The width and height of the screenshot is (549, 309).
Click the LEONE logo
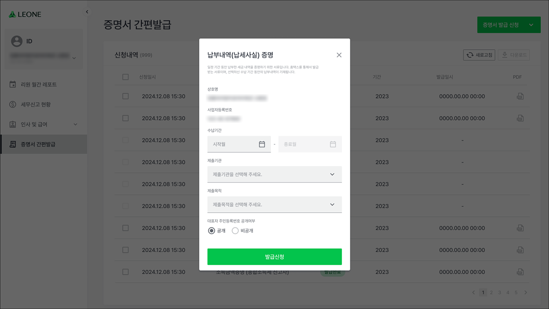[25, 15]
